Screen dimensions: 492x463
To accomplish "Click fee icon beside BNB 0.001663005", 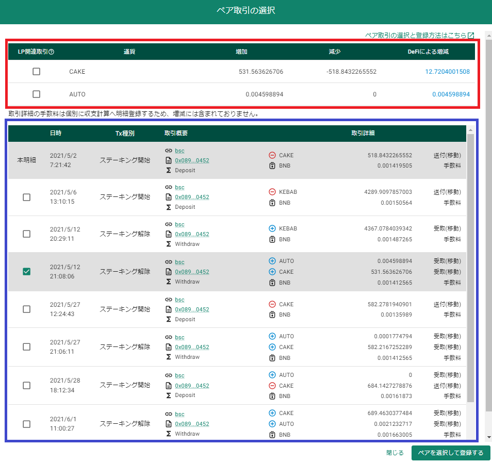I will [x=272, y=435].
